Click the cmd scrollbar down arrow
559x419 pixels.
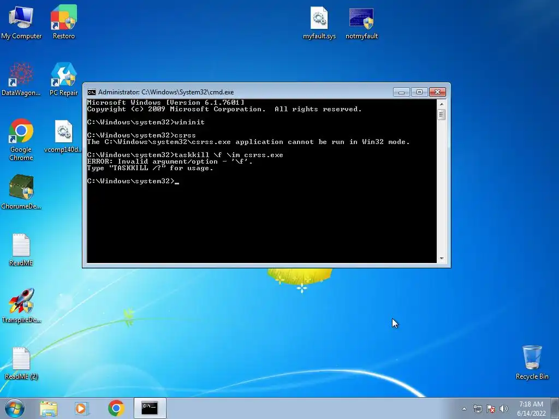(x=441, y=259)
